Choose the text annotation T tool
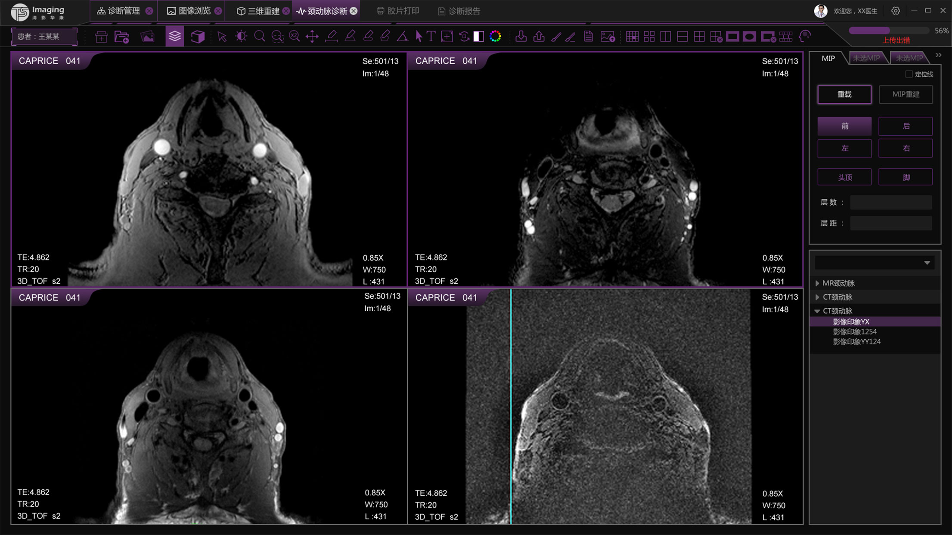952x535 pixels. click(x=431, y=37)
